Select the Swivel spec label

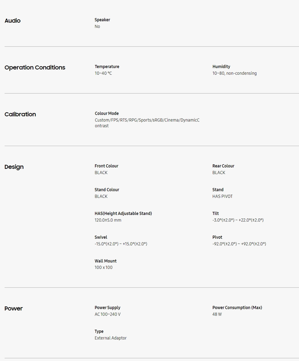(101, 237)
